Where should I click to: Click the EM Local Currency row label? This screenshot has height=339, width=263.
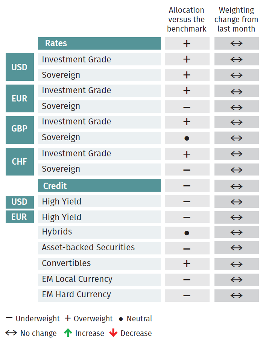click(x=77, y=279)
